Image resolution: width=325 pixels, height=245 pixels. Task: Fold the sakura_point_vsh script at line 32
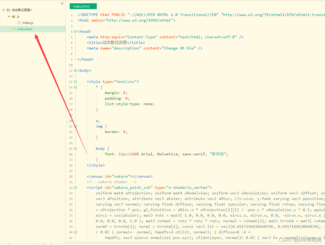(x=75, y=188)
